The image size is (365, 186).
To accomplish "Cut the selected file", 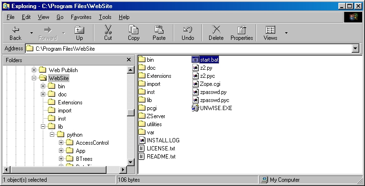I will point(108,33).
